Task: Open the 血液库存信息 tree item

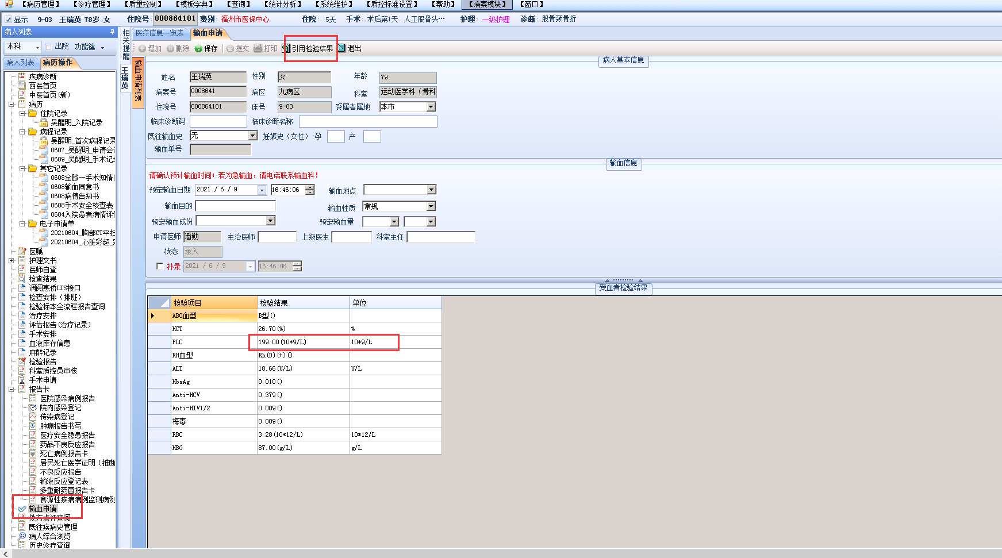Action: pyautogui.click(x=49, y=343)
